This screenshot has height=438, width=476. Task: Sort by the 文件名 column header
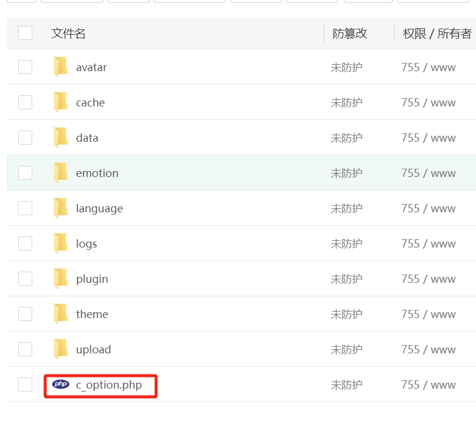tap(69, 34)
